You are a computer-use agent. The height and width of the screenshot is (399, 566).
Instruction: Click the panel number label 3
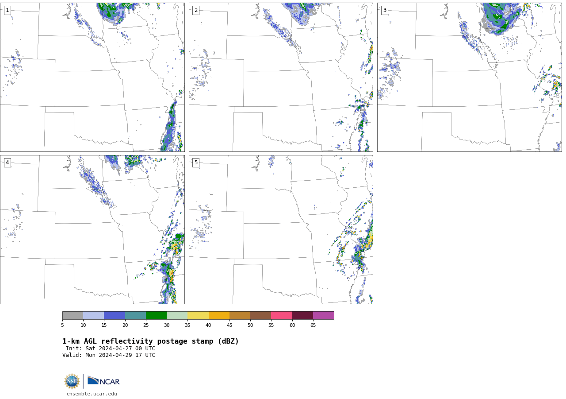click(x=384, y=10)
